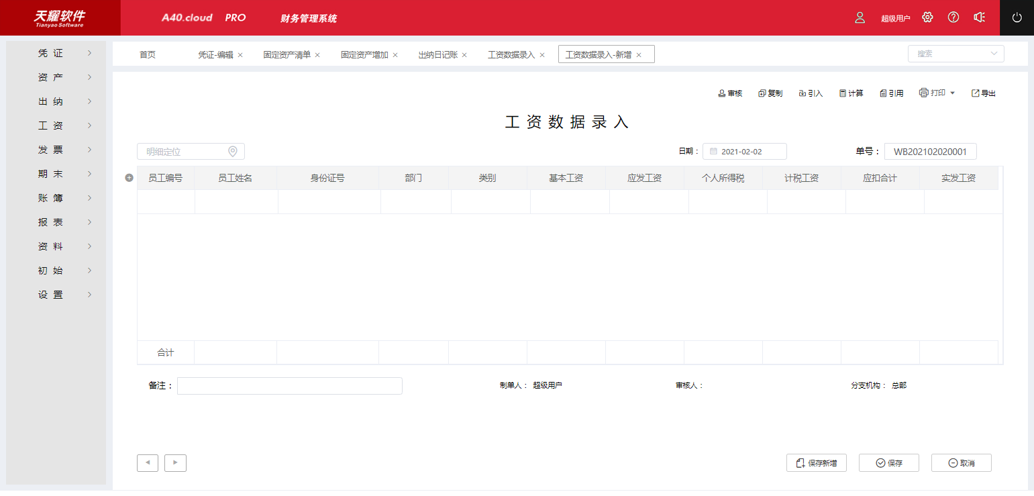Click the 引入 import icon
Image resolution: width=1034 pixels, height=496 pixels.
pyautogui.click(x=810, y=93)
